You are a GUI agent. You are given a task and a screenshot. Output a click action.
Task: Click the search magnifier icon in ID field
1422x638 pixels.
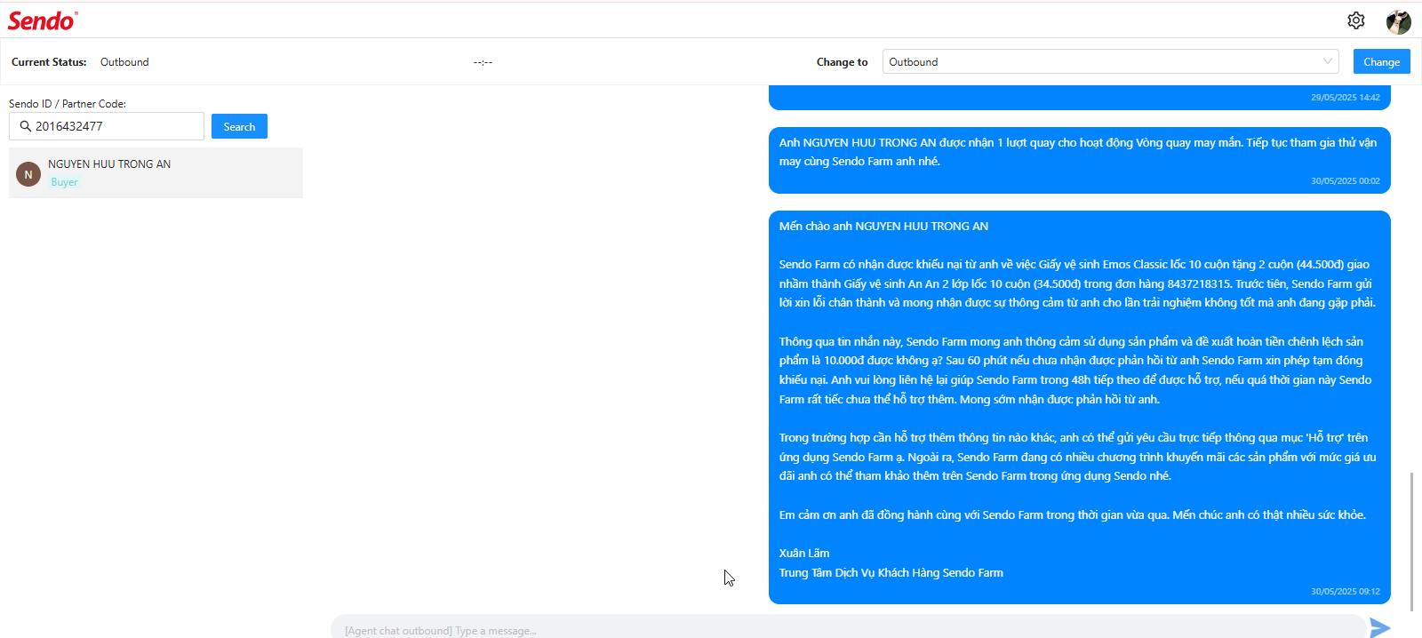tap(26, 126)
